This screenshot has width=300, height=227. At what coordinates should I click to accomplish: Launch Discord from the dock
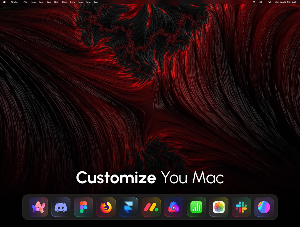point(61,207)
